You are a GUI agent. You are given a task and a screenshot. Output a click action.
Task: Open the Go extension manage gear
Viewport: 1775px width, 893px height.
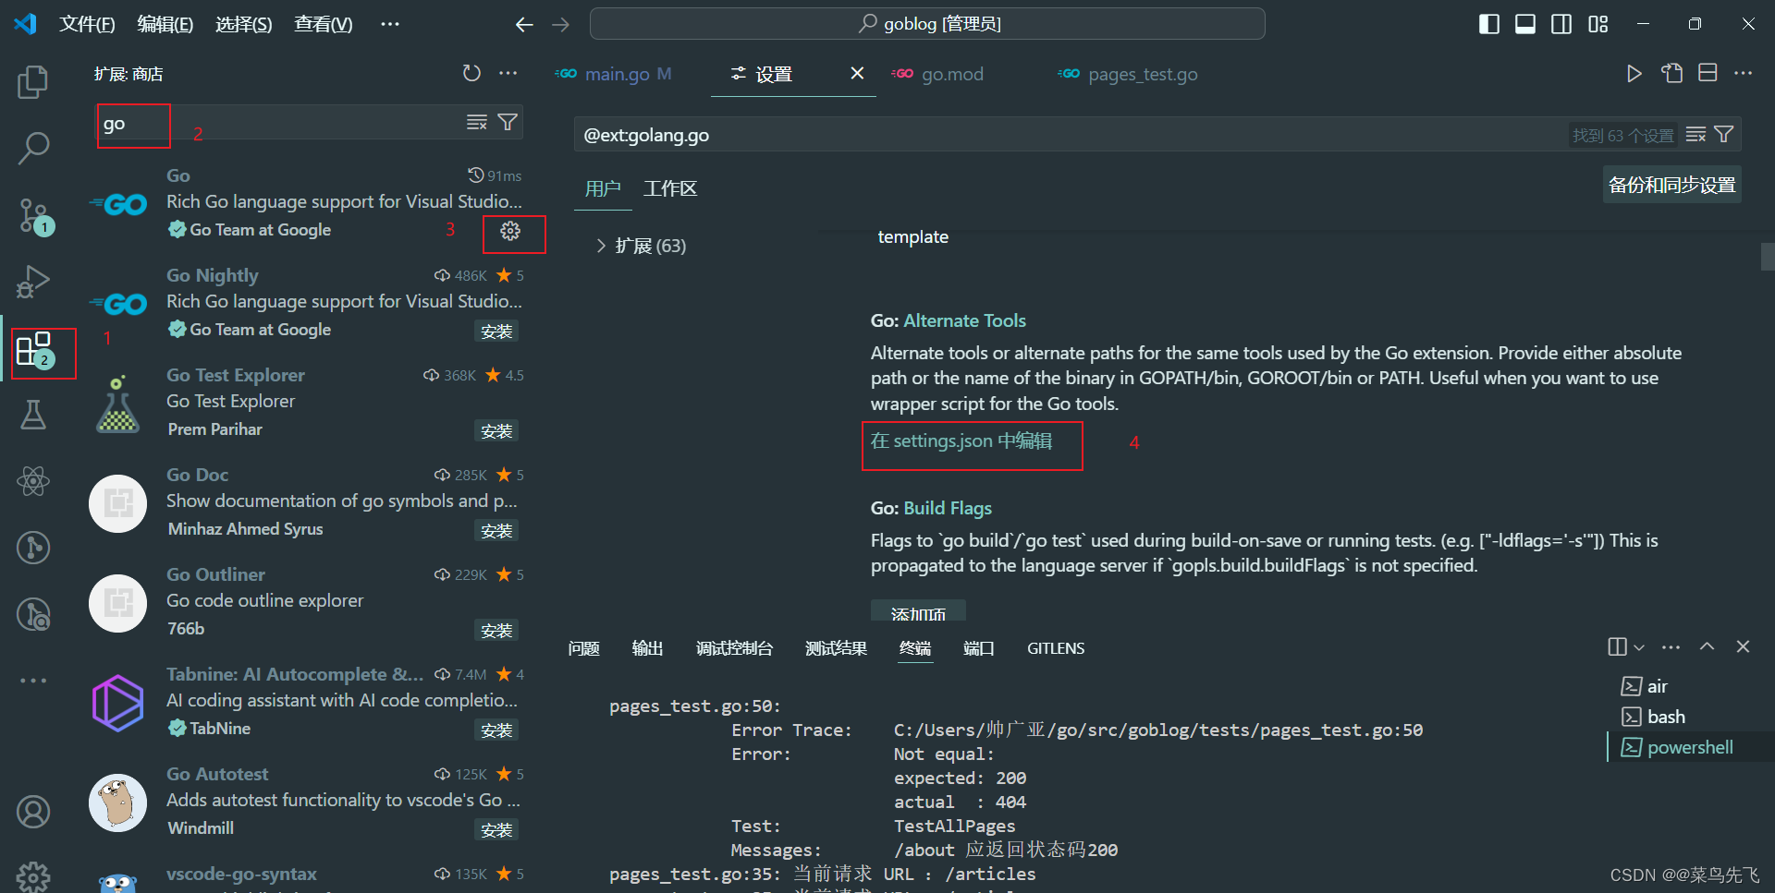pyautogui.click(x=510, y=231)
